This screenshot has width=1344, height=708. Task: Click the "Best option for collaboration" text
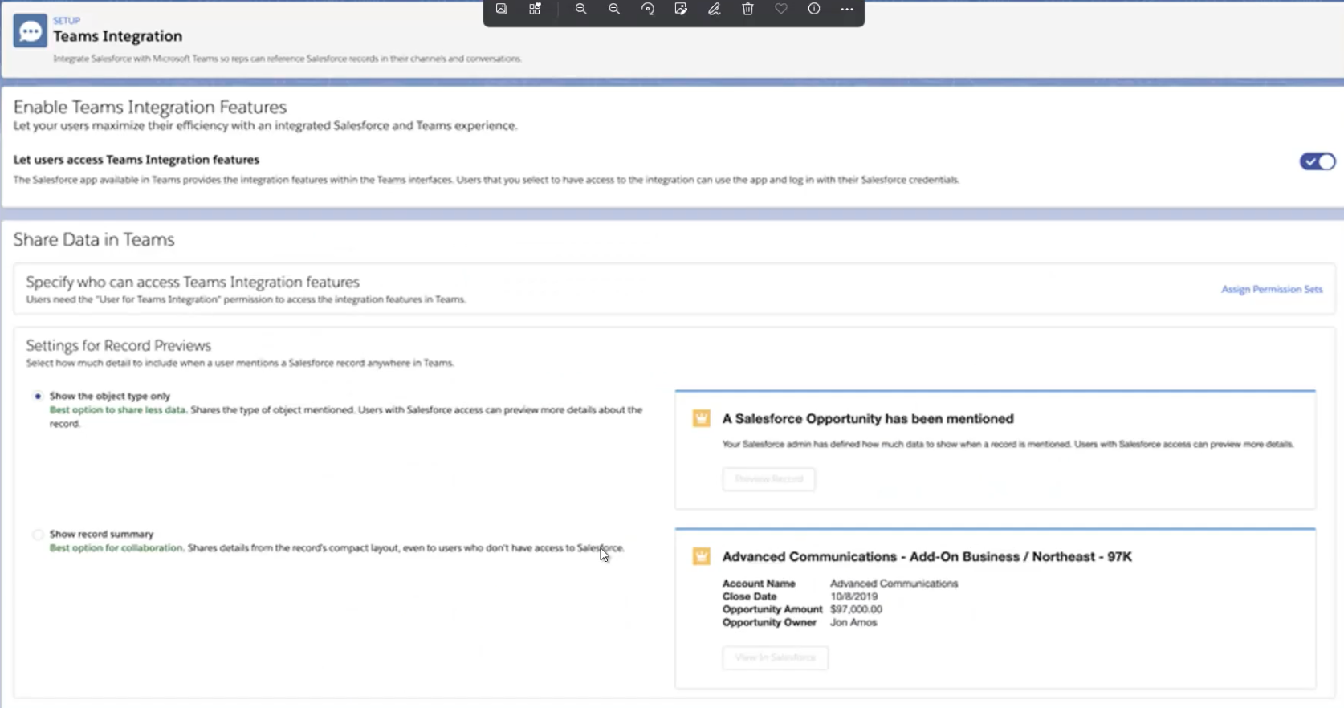[116, 547]
